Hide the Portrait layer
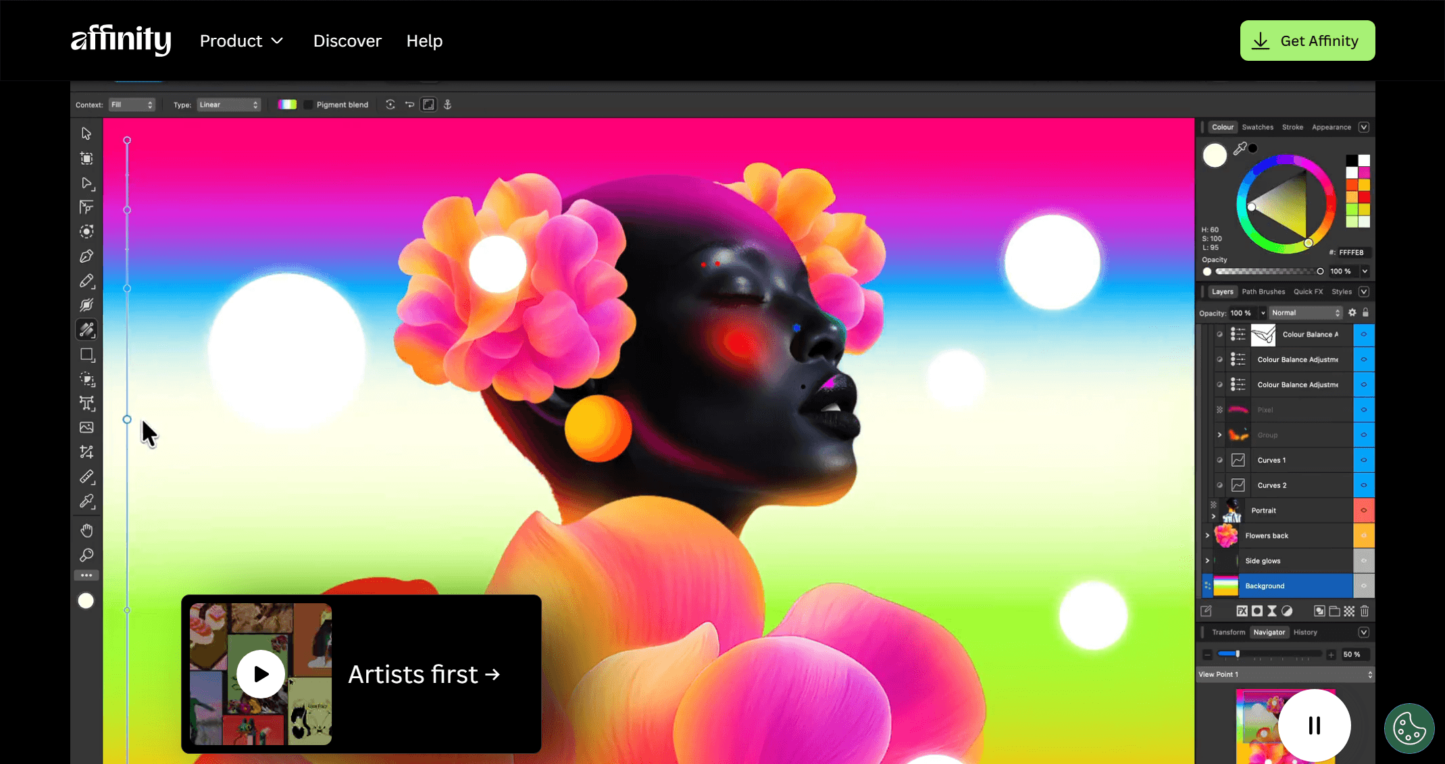Image resolution: width=1445 pixels, height=764 pixels. click(x=1363, y=511)
